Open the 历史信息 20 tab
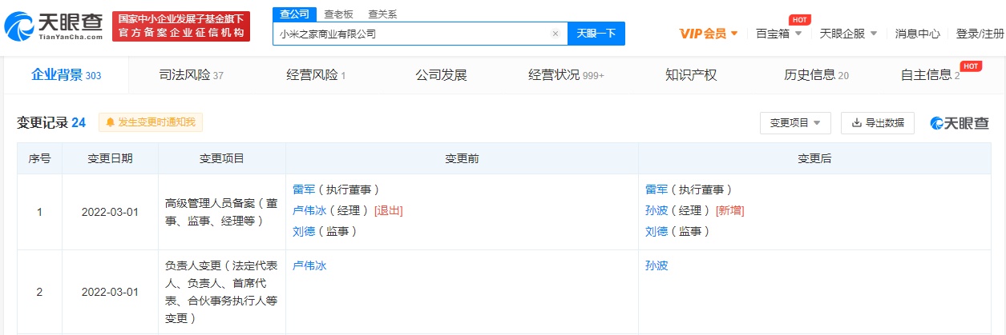The height and width of the screenshot is (335, 1006). [x=816, y=75]
